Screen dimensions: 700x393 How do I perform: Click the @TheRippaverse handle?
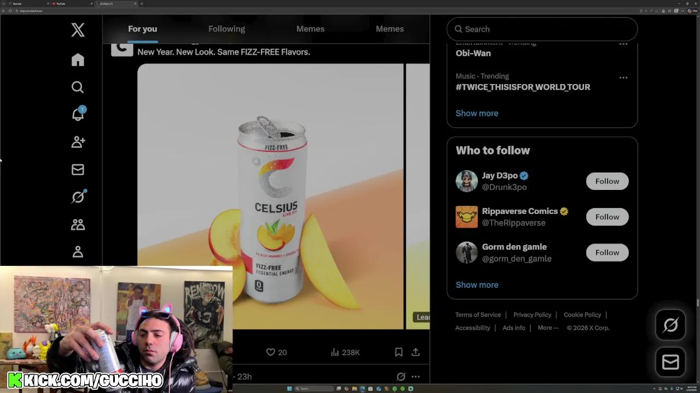point(514,223)
